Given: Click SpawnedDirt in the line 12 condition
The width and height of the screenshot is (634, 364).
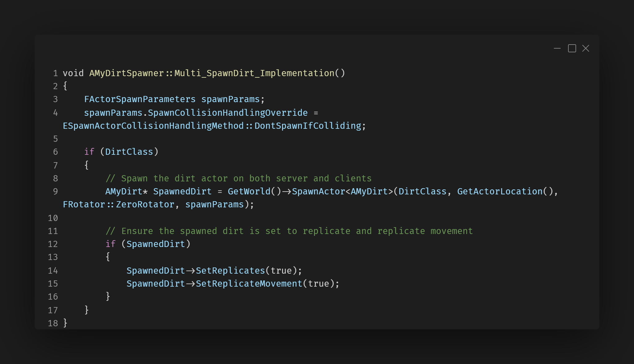Looking at the screenshot, I should [x=156, y=244].
